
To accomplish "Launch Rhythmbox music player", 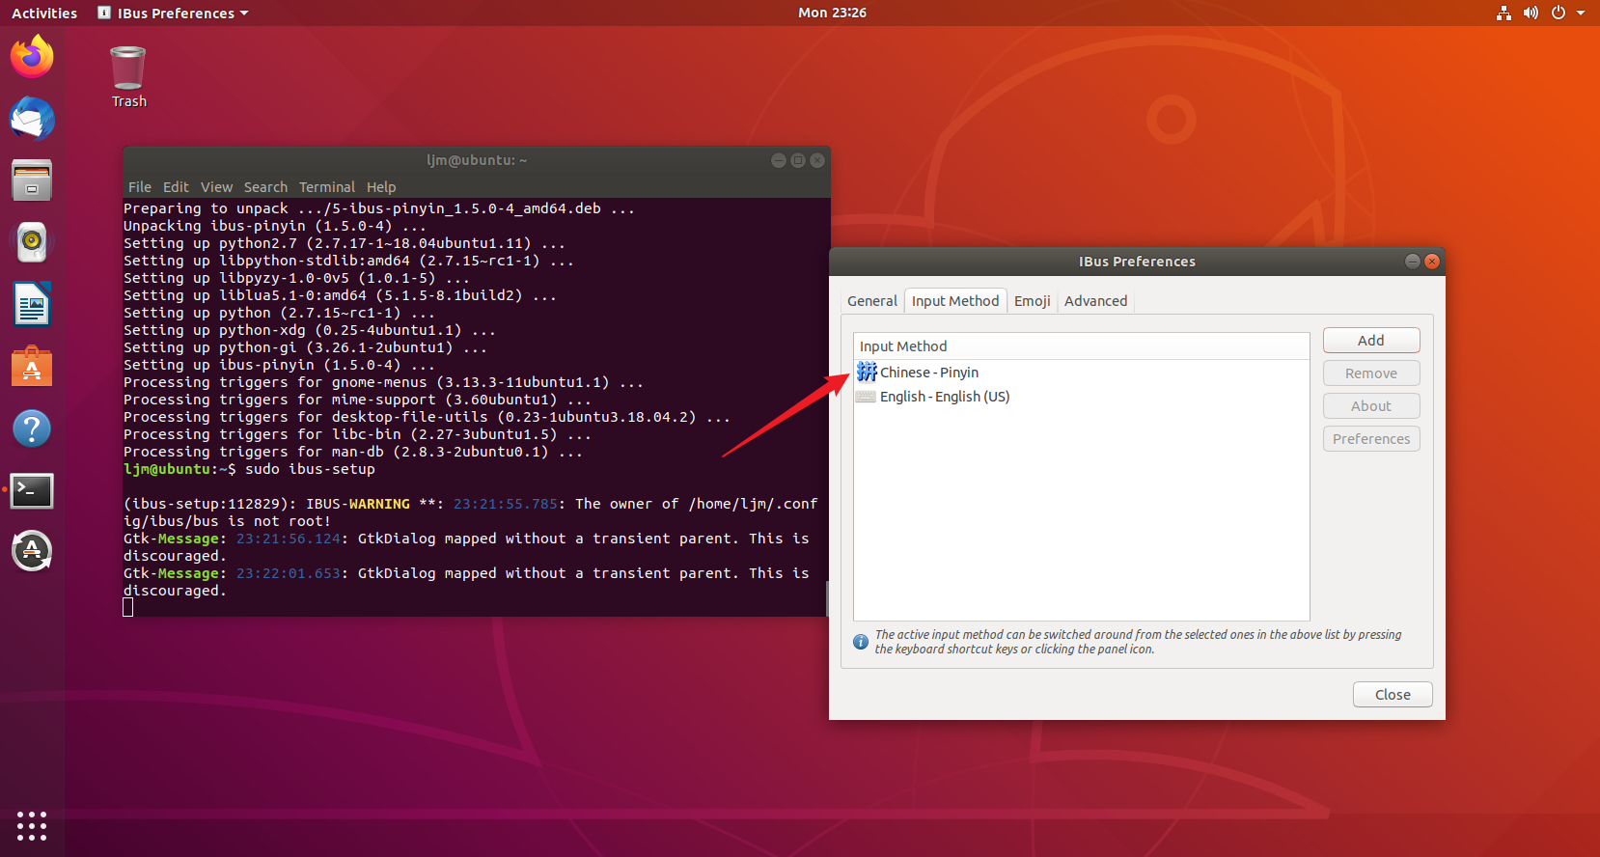I will coord(32,242).
